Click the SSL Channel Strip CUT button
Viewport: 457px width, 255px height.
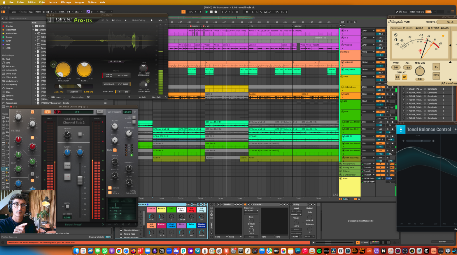tap(67, 177)
